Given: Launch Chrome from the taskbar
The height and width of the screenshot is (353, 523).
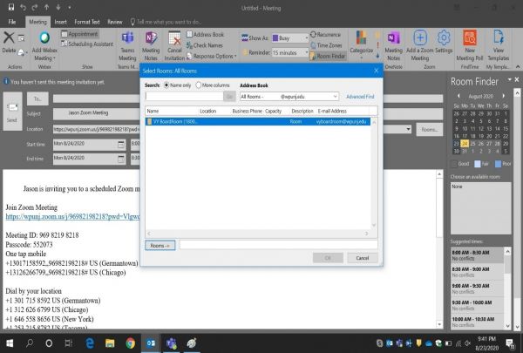Looking at the screenshot, I should [x=130, y=343].
